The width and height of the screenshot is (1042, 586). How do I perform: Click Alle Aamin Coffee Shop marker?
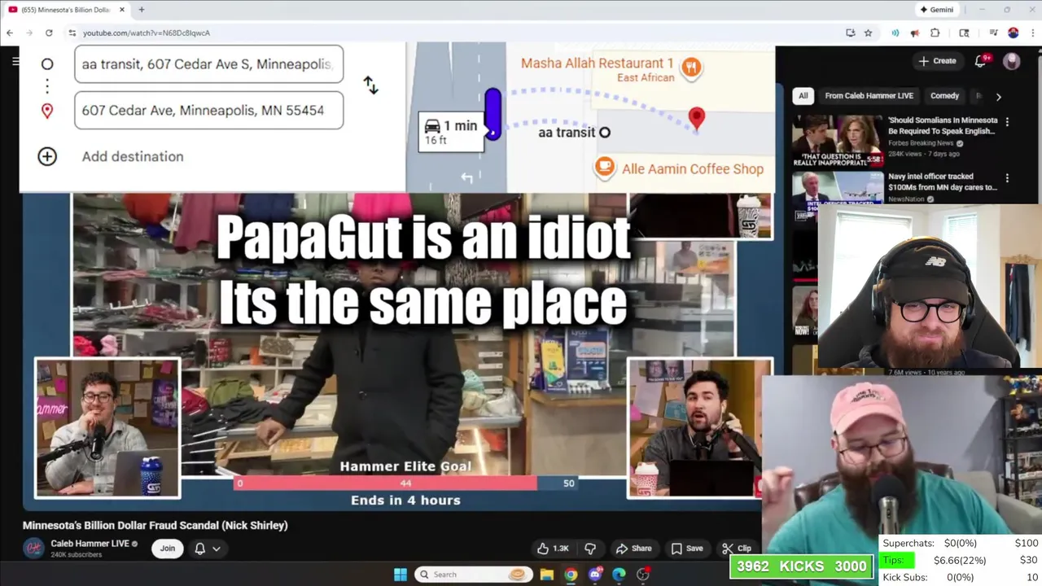point(604,168)
